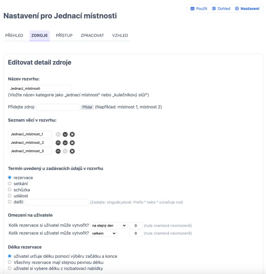Move Jednací_místnost_3 up with arrow icon

tap(58, 151)
